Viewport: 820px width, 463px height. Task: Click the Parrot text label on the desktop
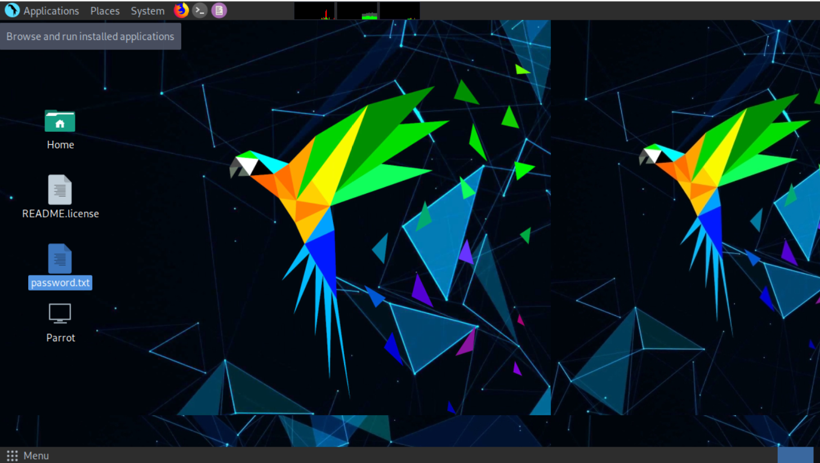click(x=60, y=338)
